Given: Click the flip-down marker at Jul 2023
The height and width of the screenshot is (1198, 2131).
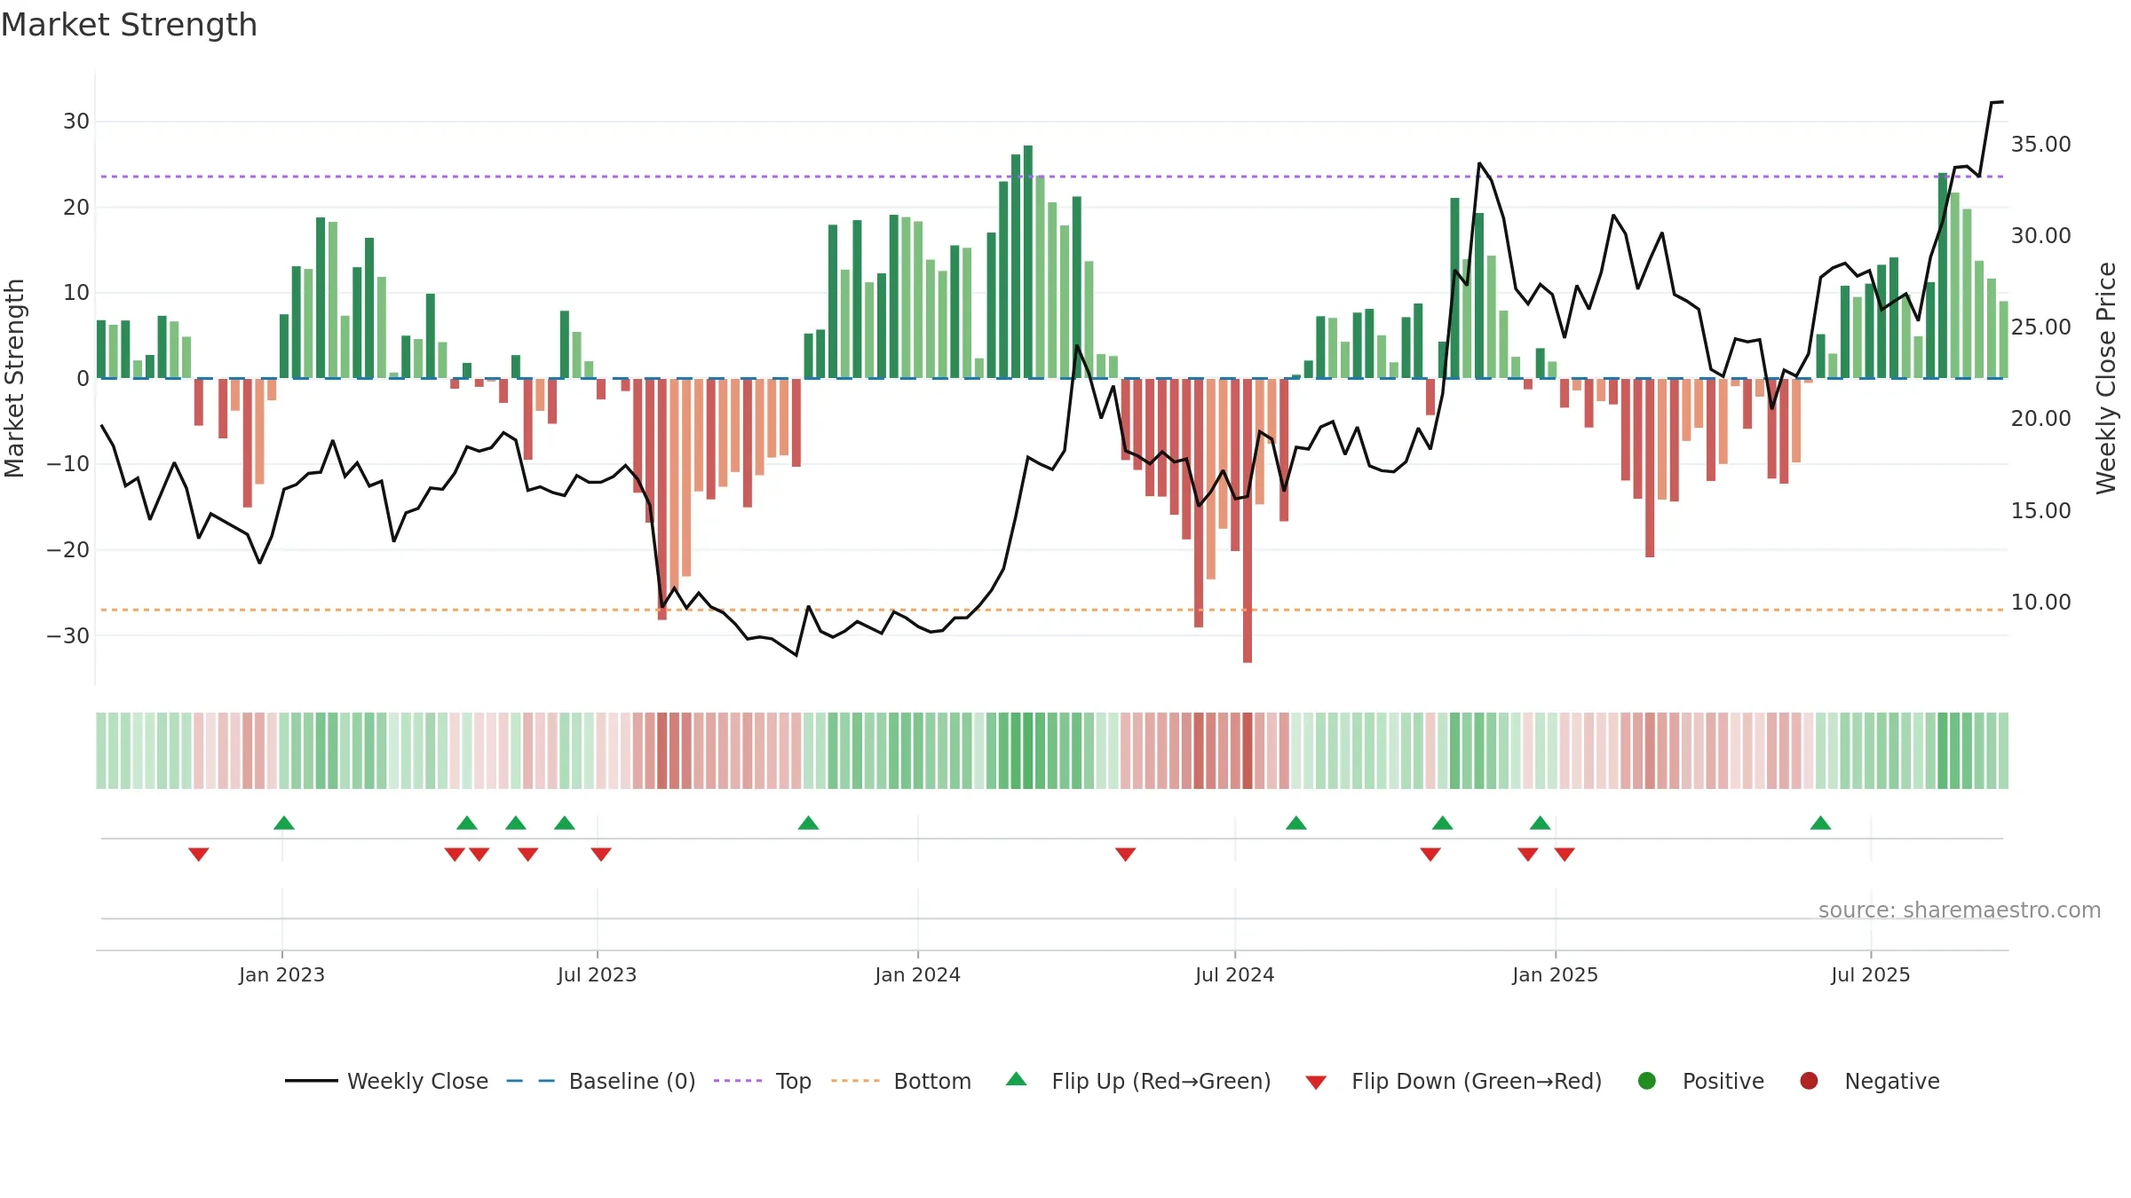Looking at the screenshot, I should (601, 855).
